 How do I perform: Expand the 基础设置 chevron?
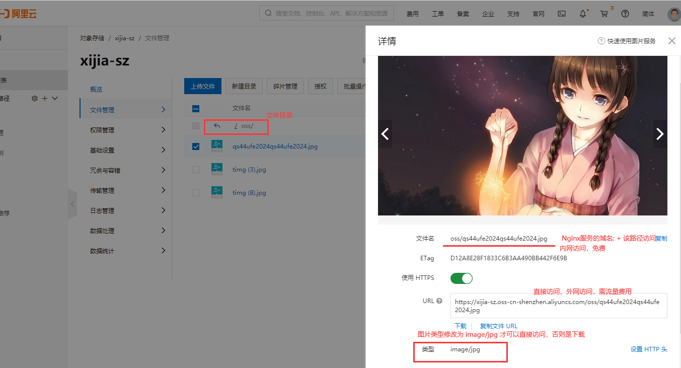163,150
